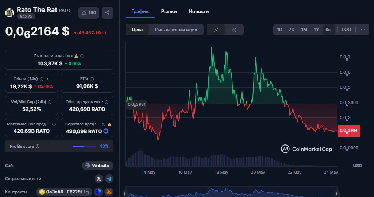
Task: Click contract address 0×3eA6...E6228f
Action: coord(64,192)
